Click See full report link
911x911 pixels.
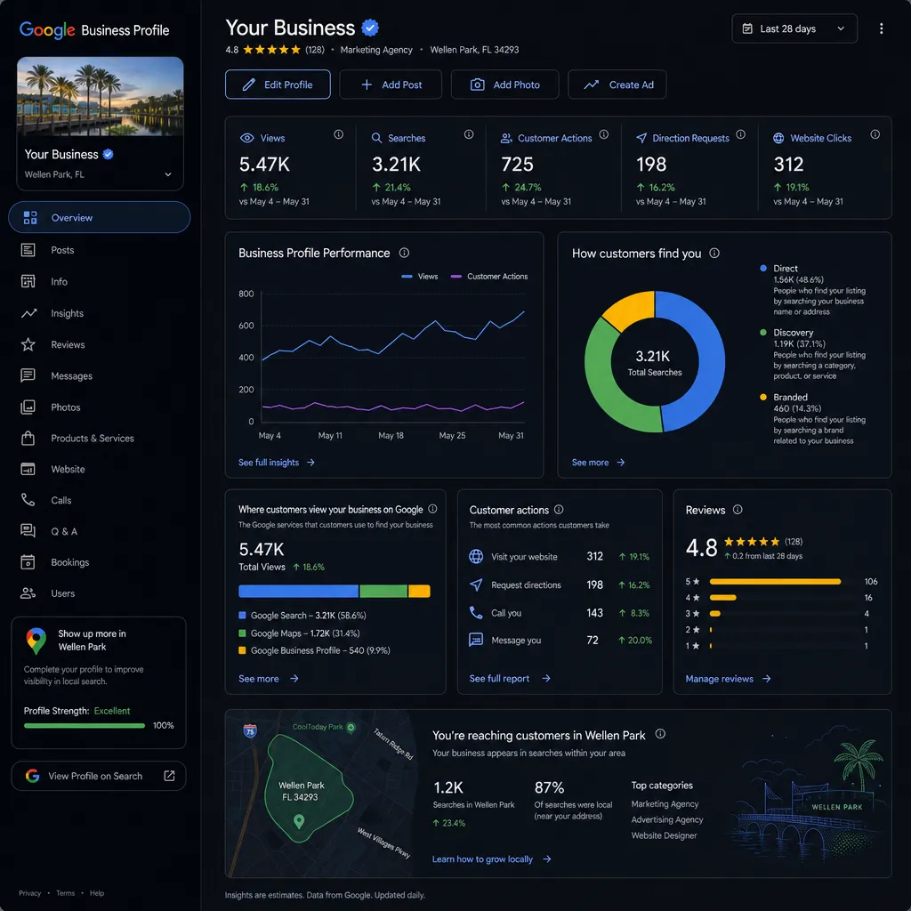tap(510, 679)
